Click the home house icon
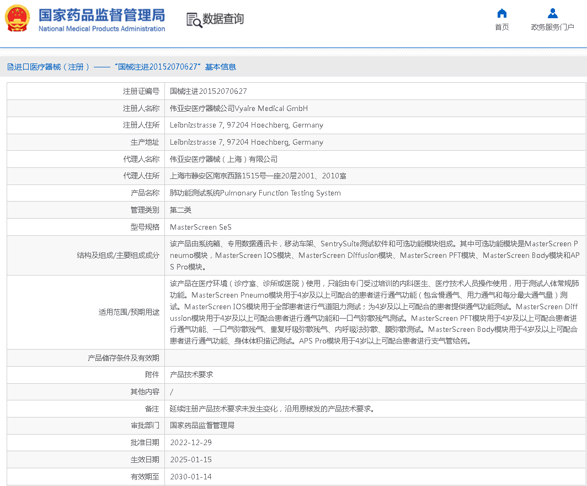The image size is (587, 486). point(501,13)
